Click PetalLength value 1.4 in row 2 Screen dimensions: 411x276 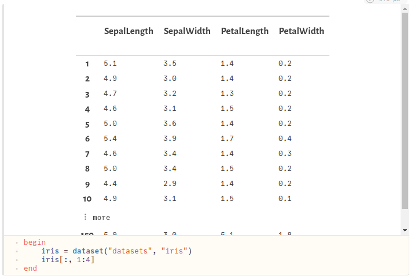(x=227, y=78)
